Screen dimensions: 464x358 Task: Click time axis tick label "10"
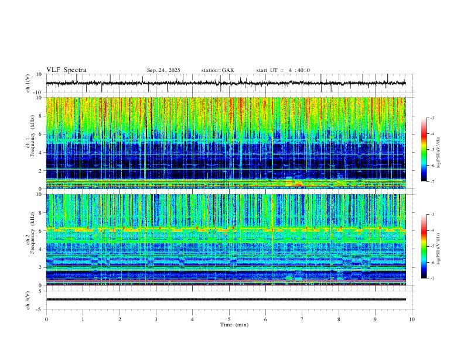coord(412,319)
